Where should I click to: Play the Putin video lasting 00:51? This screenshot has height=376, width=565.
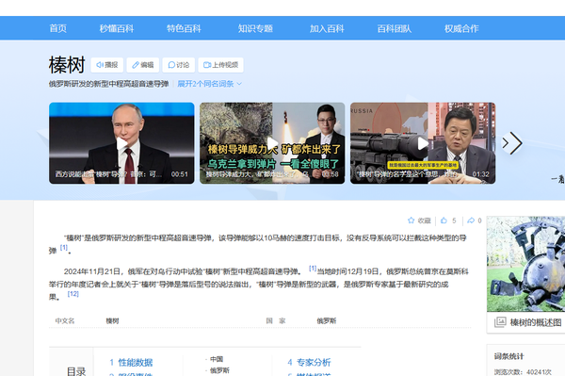[x=121, y=143]
